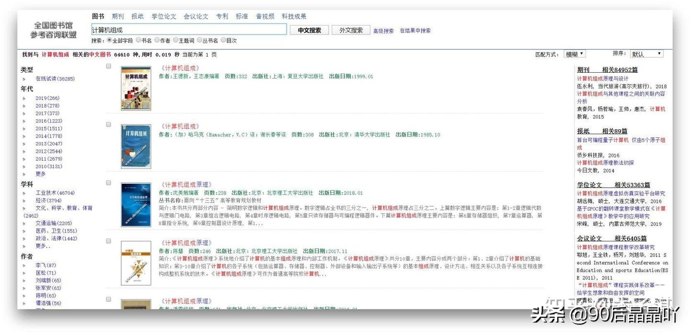This screenshot has width=690, height=334.
Task: Switch to the 专利 tab
Action: point(222,16)
